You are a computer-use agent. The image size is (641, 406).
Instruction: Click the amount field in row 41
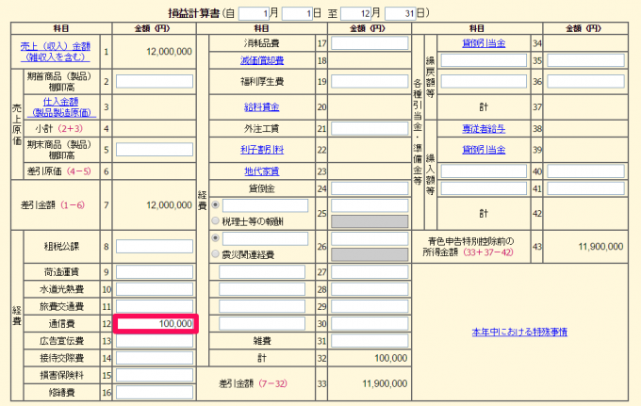tap(585, 188)
